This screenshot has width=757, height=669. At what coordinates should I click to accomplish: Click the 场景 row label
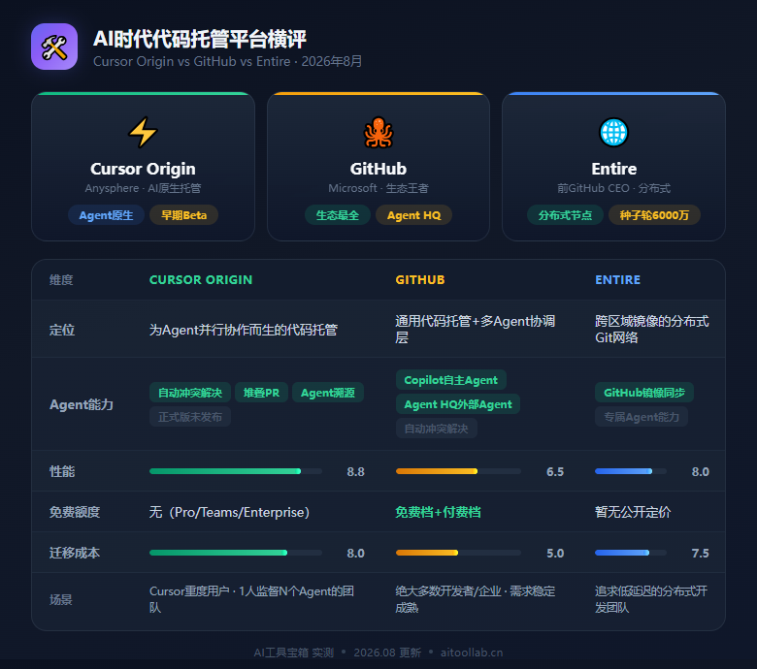(61, 599)
